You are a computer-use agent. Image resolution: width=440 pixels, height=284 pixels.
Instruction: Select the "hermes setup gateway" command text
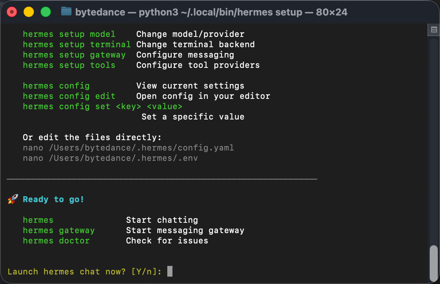coord(74,55)
